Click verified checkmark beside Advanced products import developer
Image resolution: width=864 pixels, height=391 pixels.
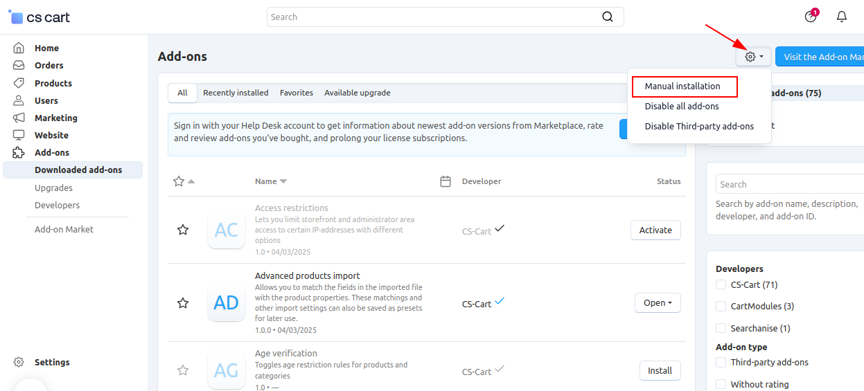pyautogui.click(x=500, y=301)
